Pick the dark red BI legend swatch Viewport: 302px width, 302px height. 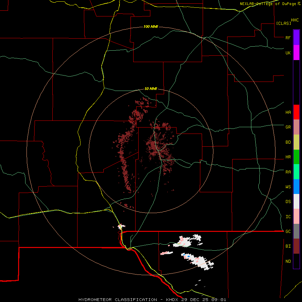pos(296,246)
